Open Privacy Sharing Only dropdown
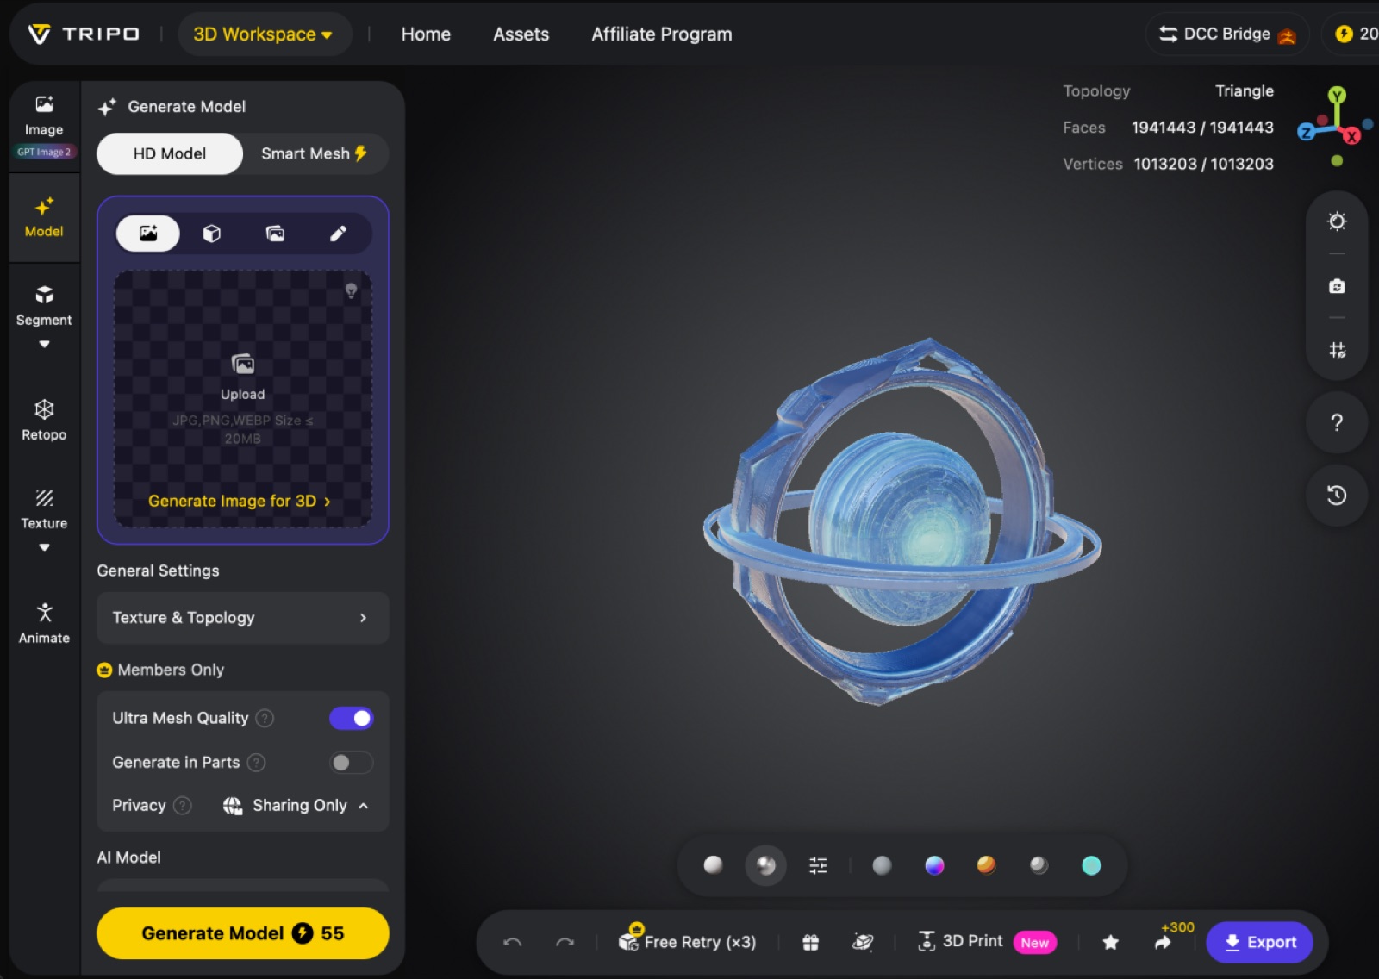 (x=296, y=805)
